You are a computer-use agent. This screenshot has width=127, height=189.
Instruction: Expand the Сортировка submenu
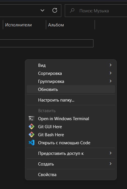coord(71,73)
